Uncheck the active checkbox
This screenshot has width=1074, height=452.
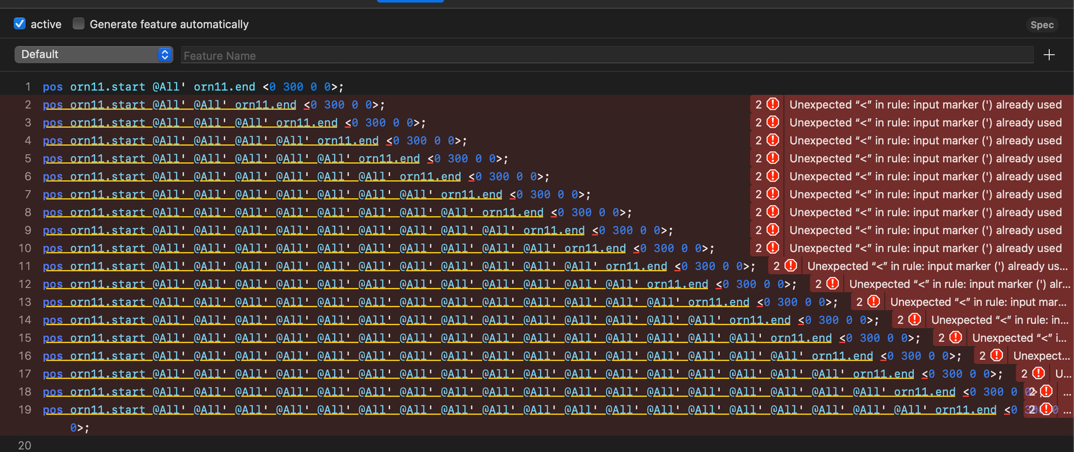(20, 23)
